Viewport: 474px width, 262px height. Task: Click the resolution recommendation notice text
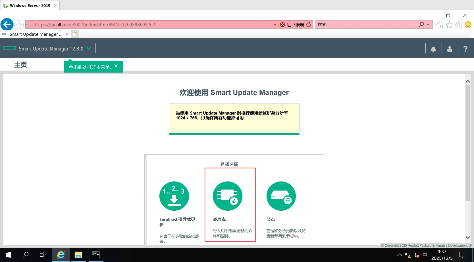(x=232, y=115)
